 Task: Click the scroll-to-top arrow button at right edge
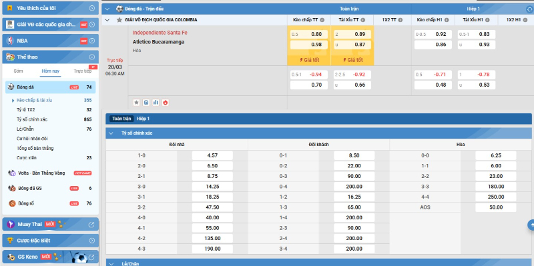point(531,225)
